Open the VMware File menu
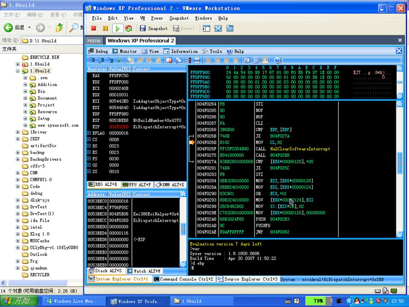The image size is (409, 307). [x=97, y=18]
